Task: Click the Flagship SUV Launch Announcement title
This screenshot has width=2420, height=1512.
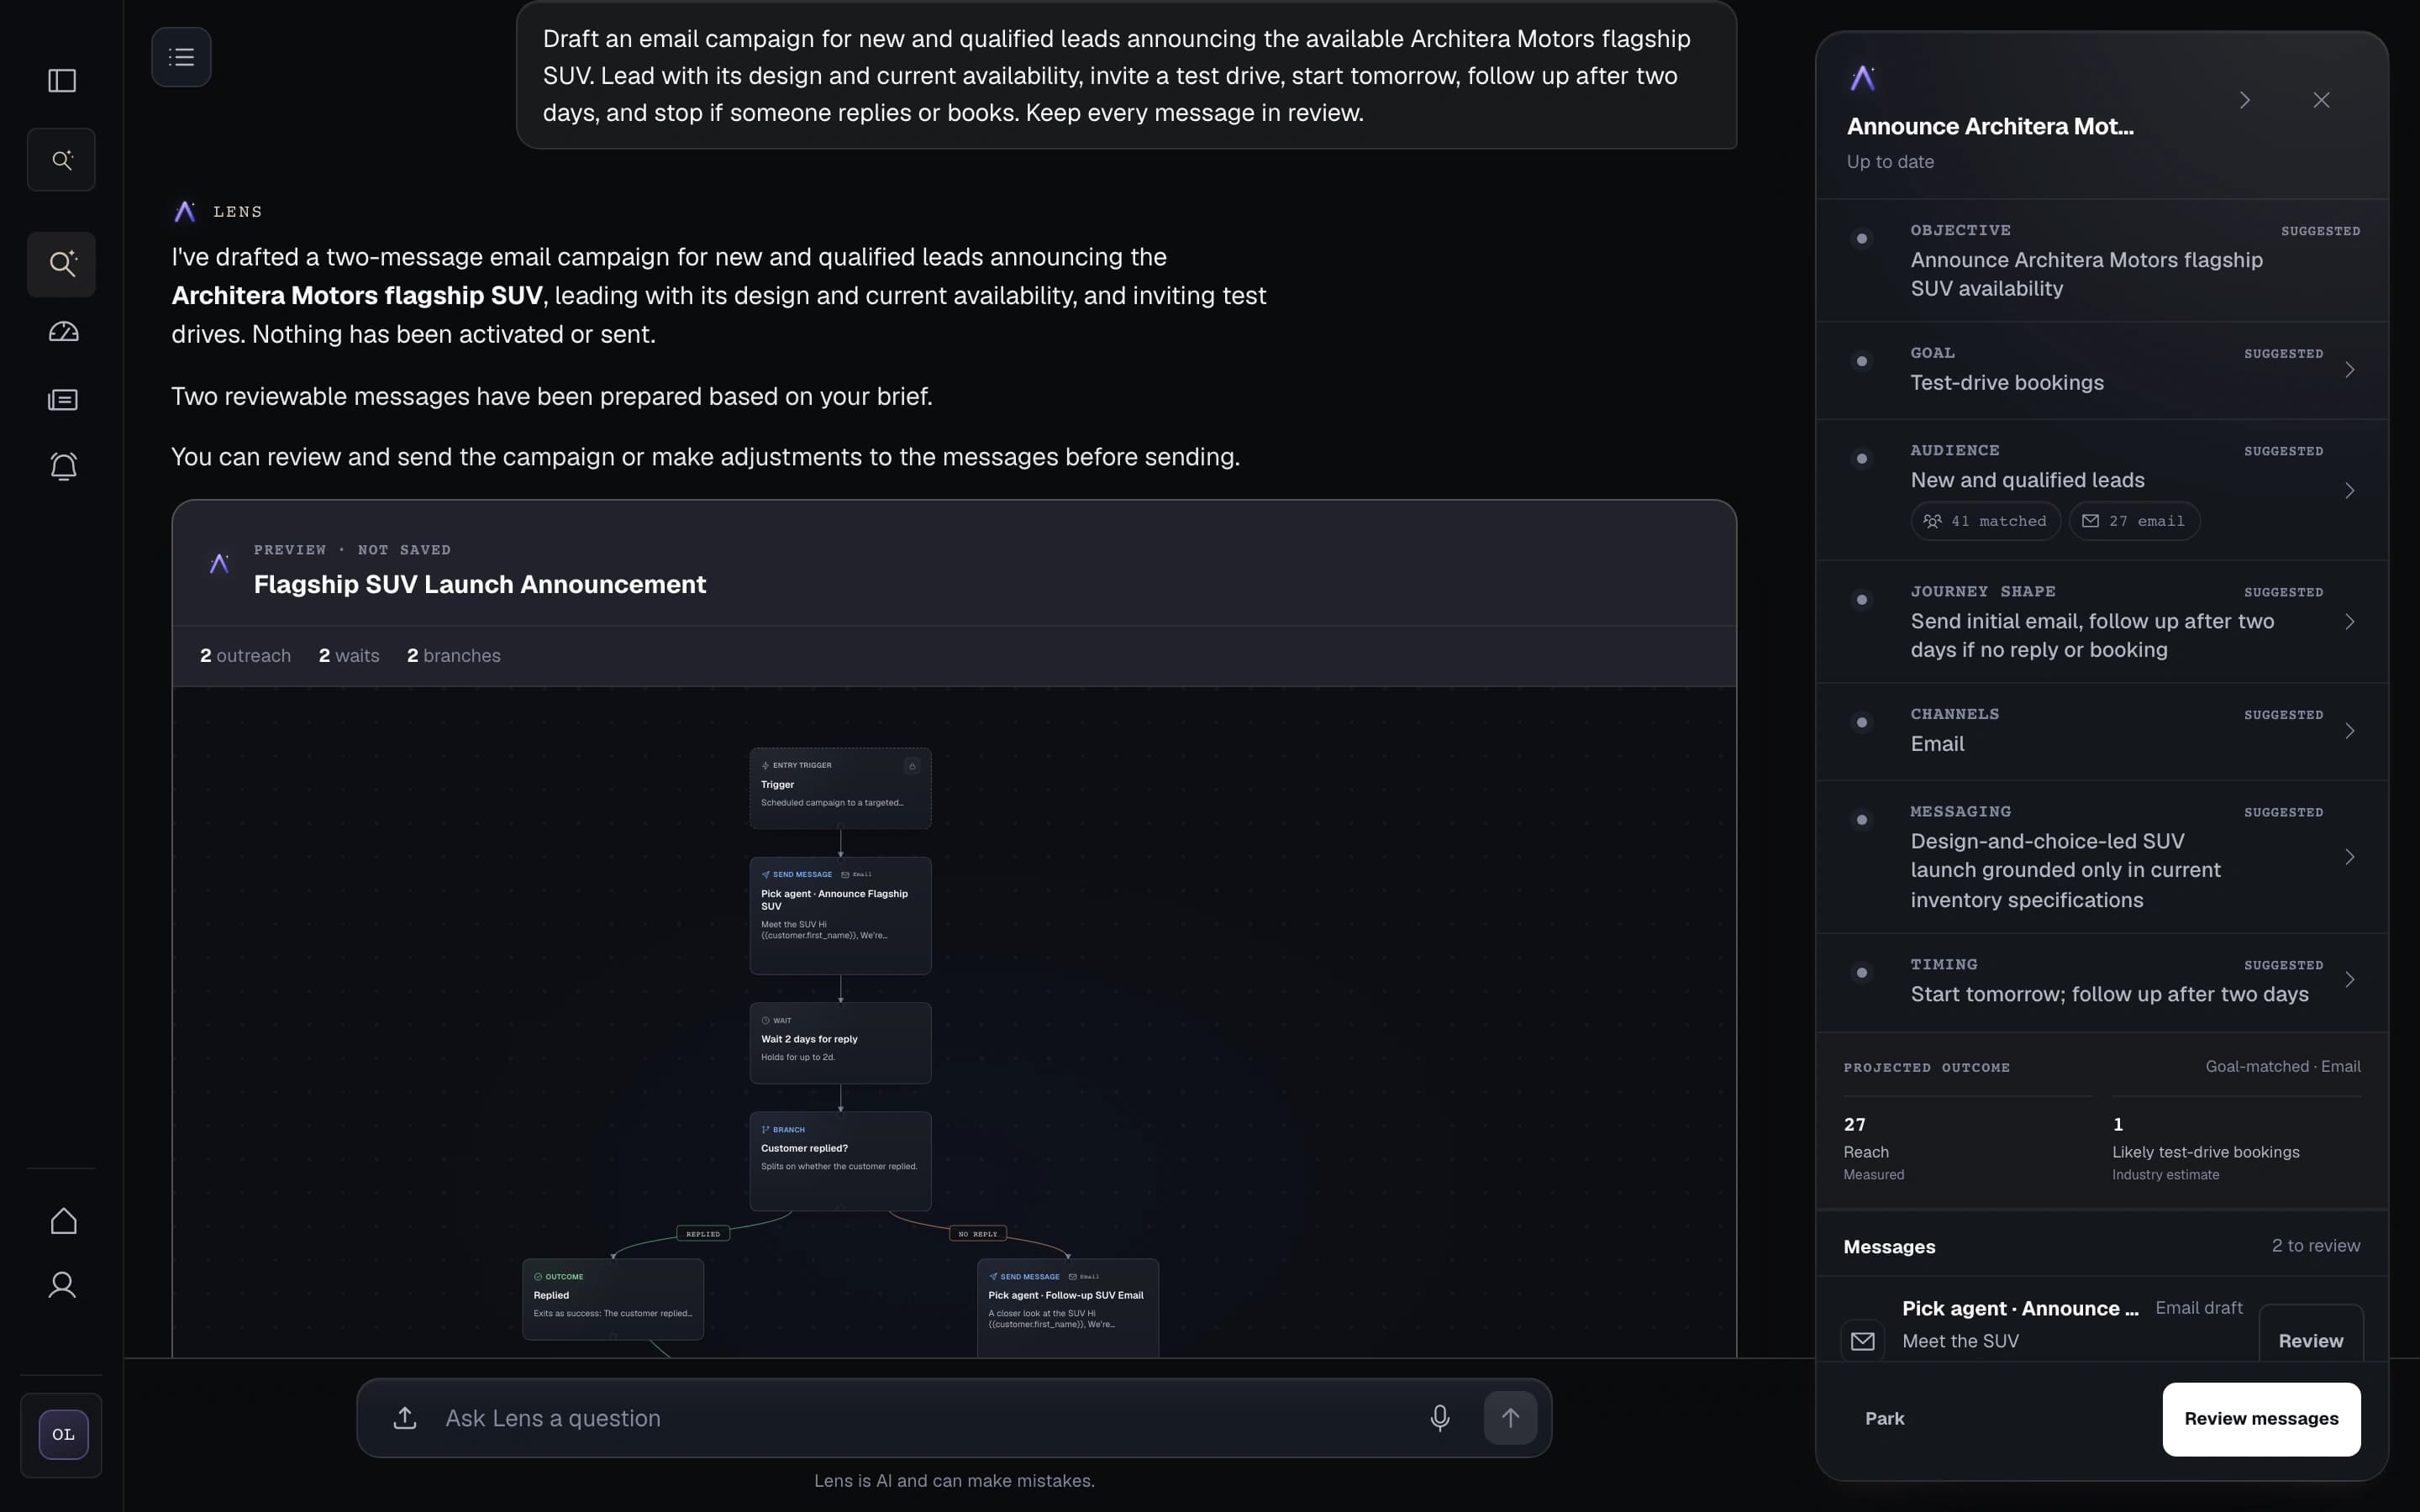Action: (x=480, y=584)
